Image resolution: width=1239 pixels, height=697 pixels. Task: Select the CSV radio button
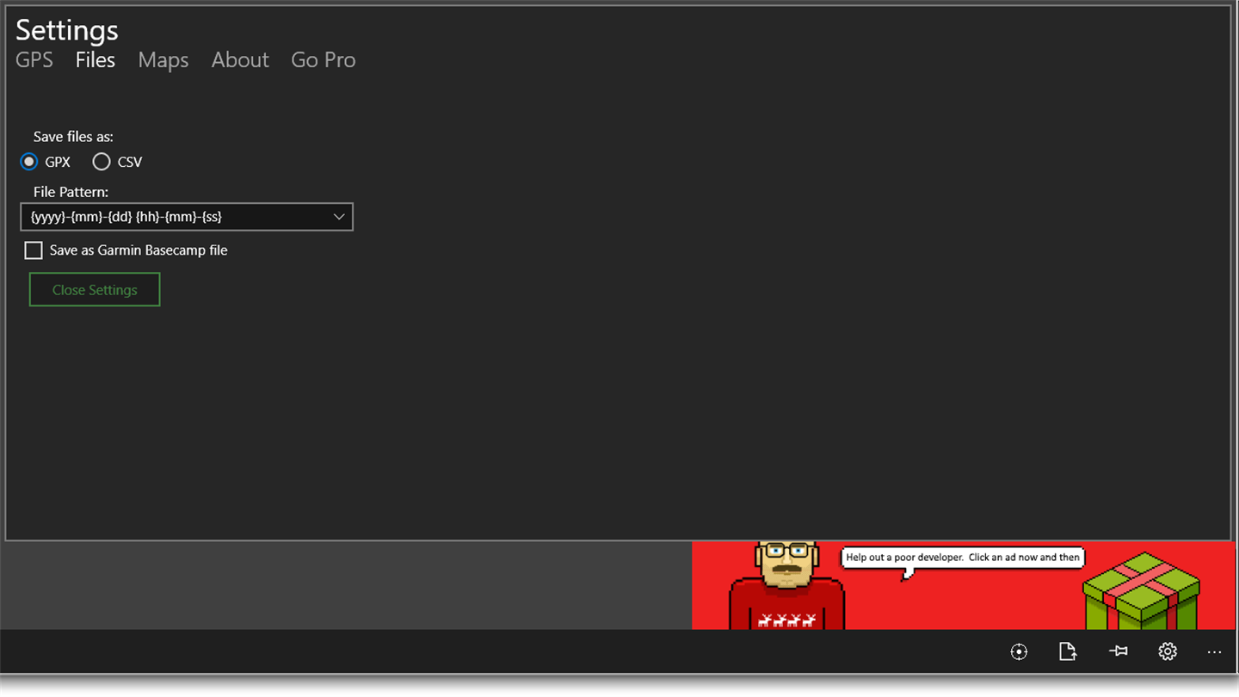(102, 162)
